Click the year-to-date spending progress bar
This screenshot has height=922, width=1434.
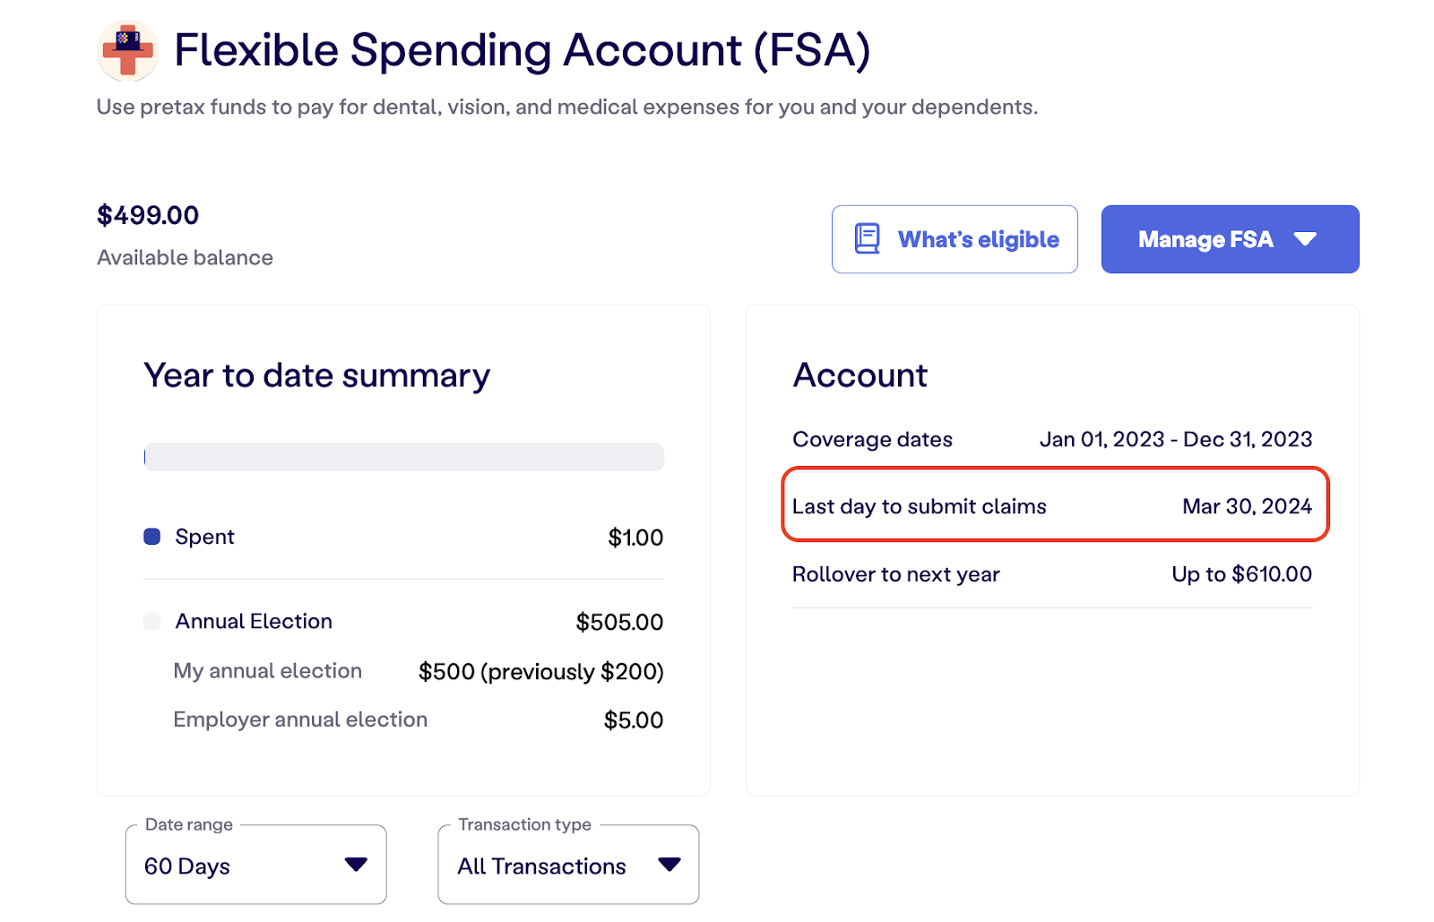point(403,457)
